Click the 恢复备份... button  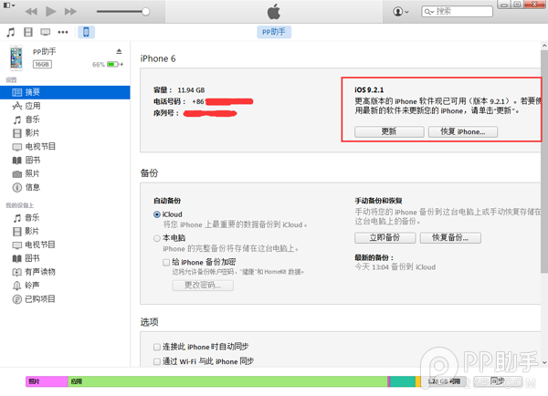point(450,238)
